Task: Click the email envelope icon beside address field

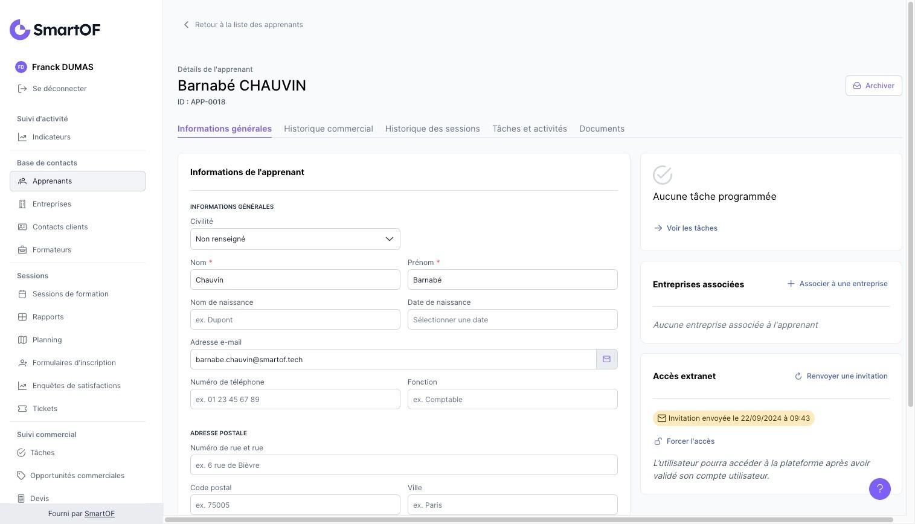Action: pos(606,359)
